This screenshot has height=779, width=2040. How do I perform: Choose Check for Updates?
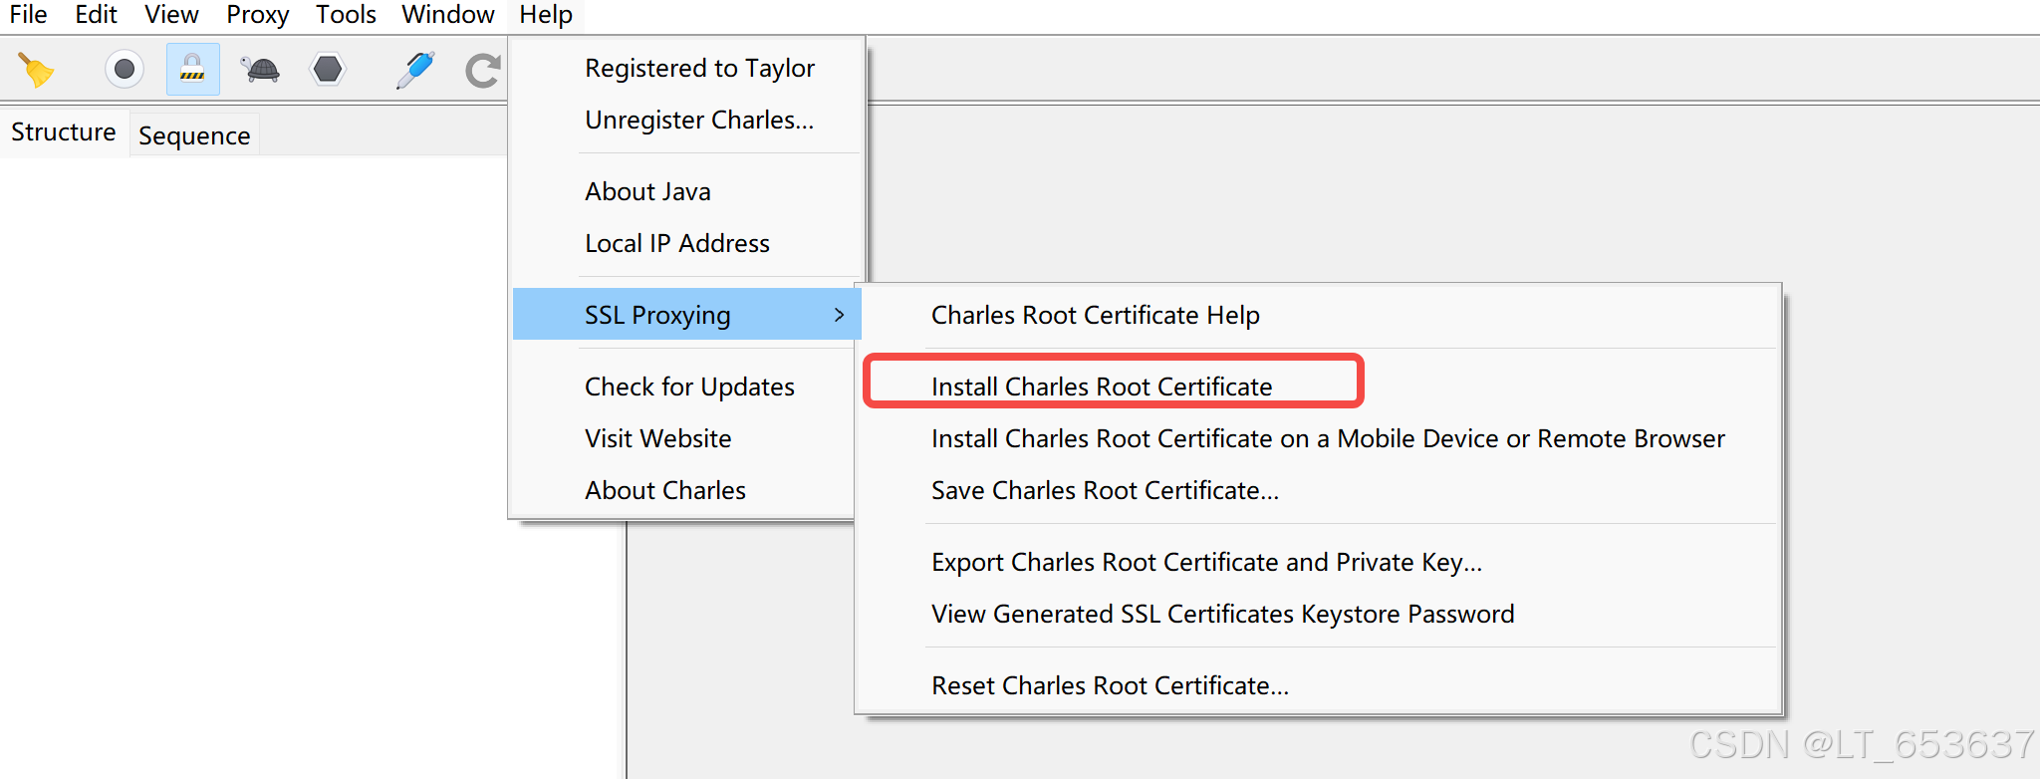click(687, 387)
